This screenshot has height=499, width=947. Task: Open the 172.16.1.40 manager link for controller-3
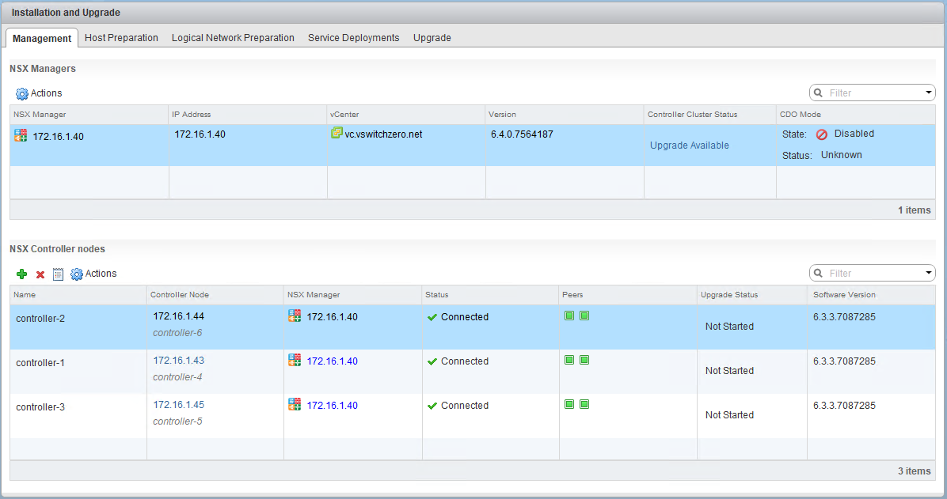pyautogui.click(x=332, y=406)
